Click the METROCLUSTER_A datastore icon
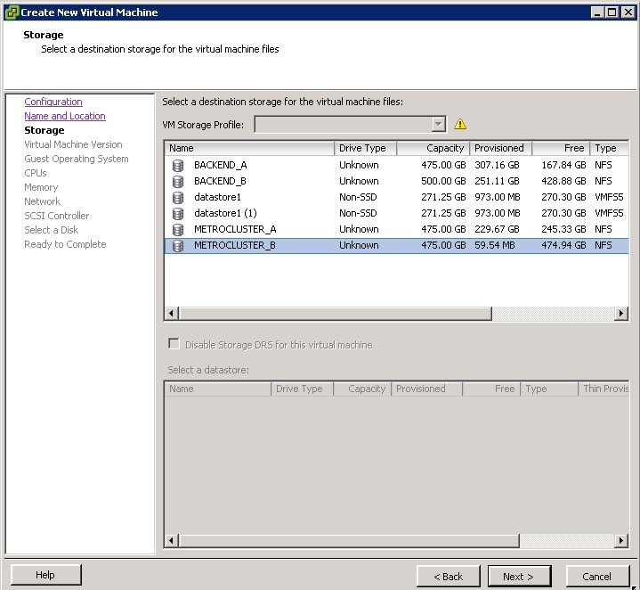 (x=177, y=230)
